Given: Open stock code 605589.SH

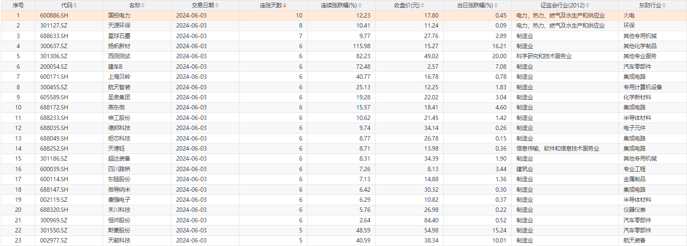Looking at the screenshot, I should pyautogui.click(x=54, y=97).
